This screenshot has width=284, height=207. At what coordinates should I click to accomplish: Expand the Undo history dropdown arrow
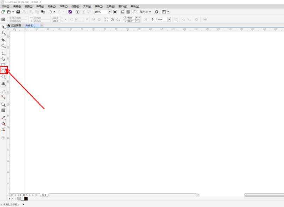pyautogui.click(x=54, y=12)
